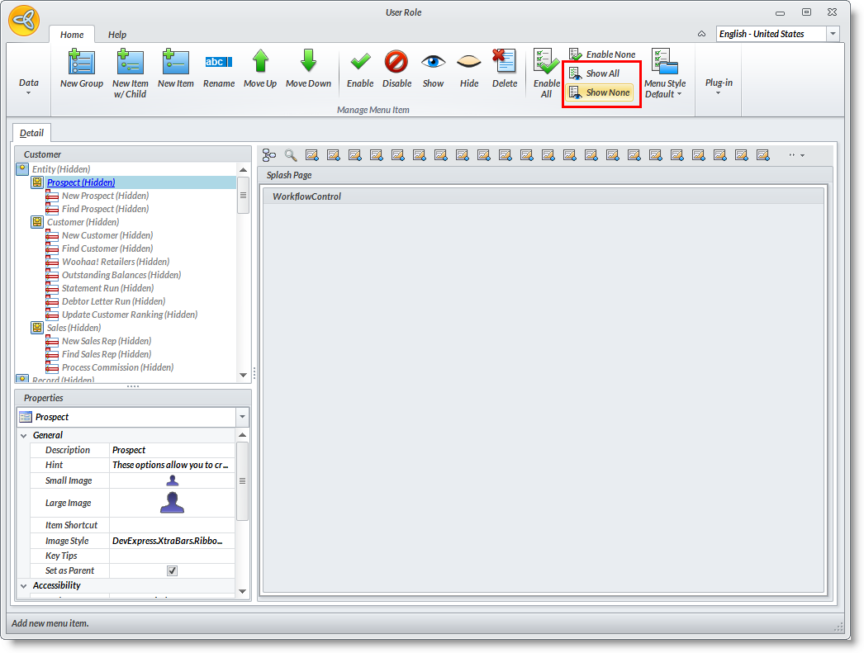Click the New Group ribbon icon
Viewport: 864px width, 653px height.
pyautogui.click(x=81, y=63)
